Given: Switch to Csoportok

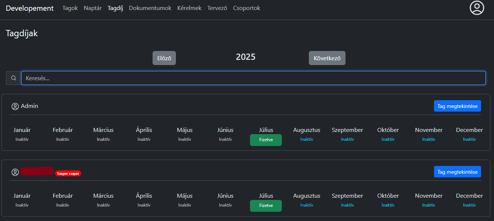Looking at the screenshot, I should pyautogui.click(x=247, y=8).
